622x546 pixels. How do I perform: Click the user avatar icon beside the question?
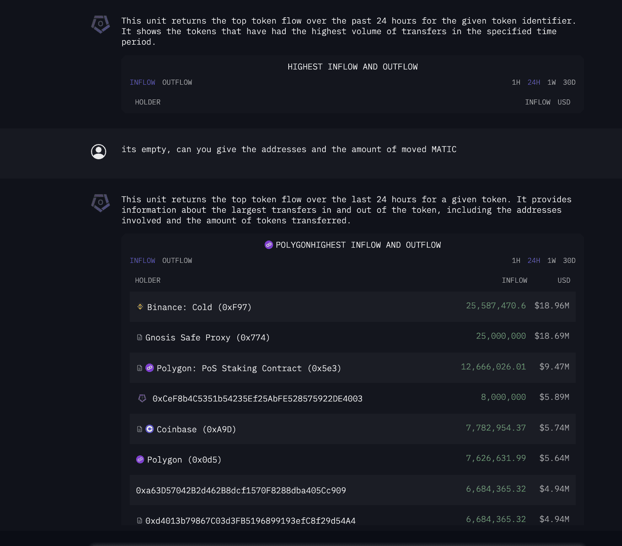click(99, 152)
